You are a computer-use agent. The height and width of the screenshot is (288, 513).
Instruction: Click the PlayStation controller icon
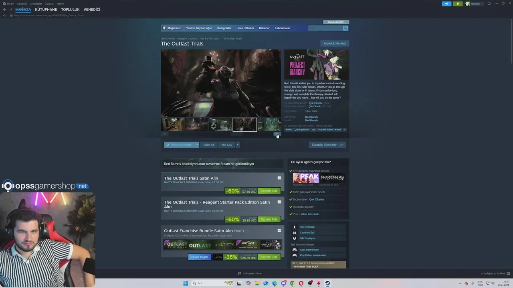coord(295,255)
